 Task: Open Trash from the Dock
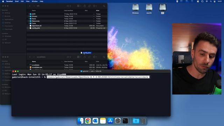[x=143, y=121]
